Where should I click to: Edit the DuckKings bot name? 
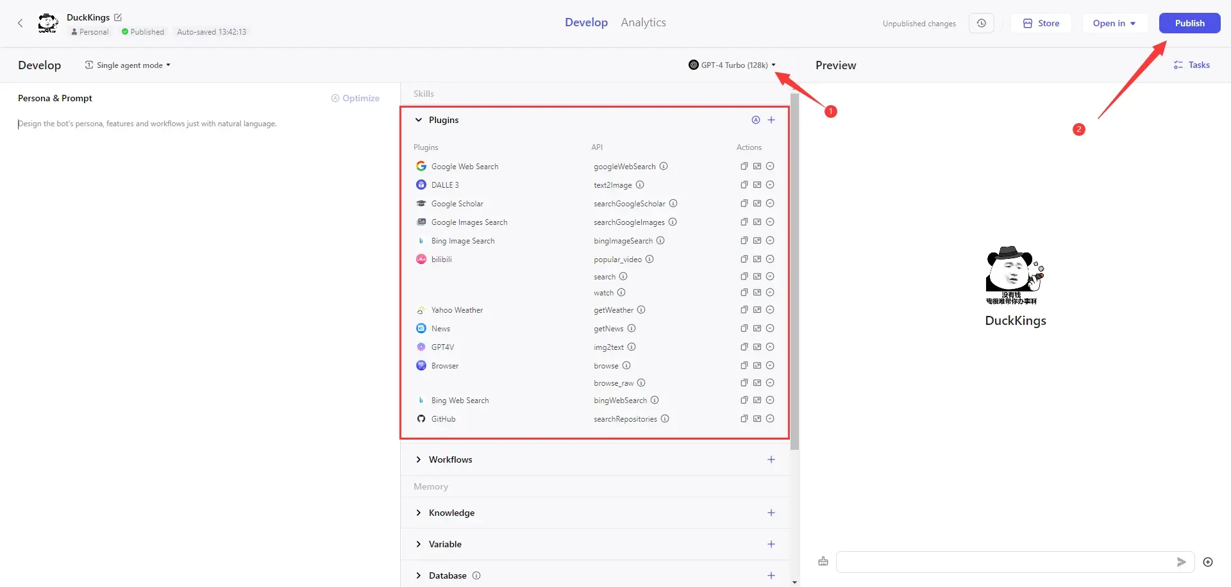coord(118,17)
